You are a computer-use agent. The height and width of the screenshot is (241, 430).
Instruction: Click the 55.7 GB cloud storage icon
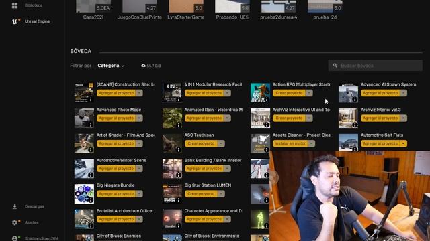(143, 66)
